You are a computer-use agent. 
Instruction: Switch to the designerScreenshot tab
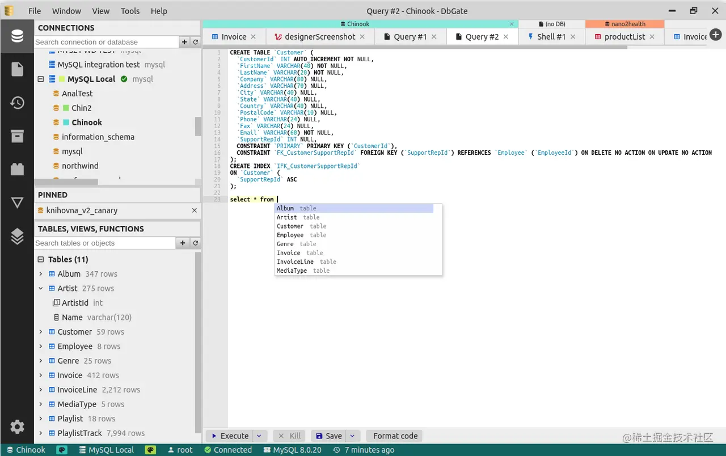[x=320, y=36]
